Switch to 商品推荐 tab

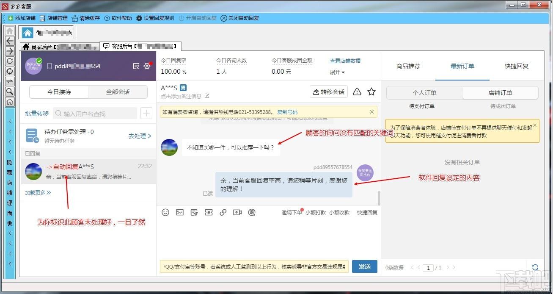[408, 66]
